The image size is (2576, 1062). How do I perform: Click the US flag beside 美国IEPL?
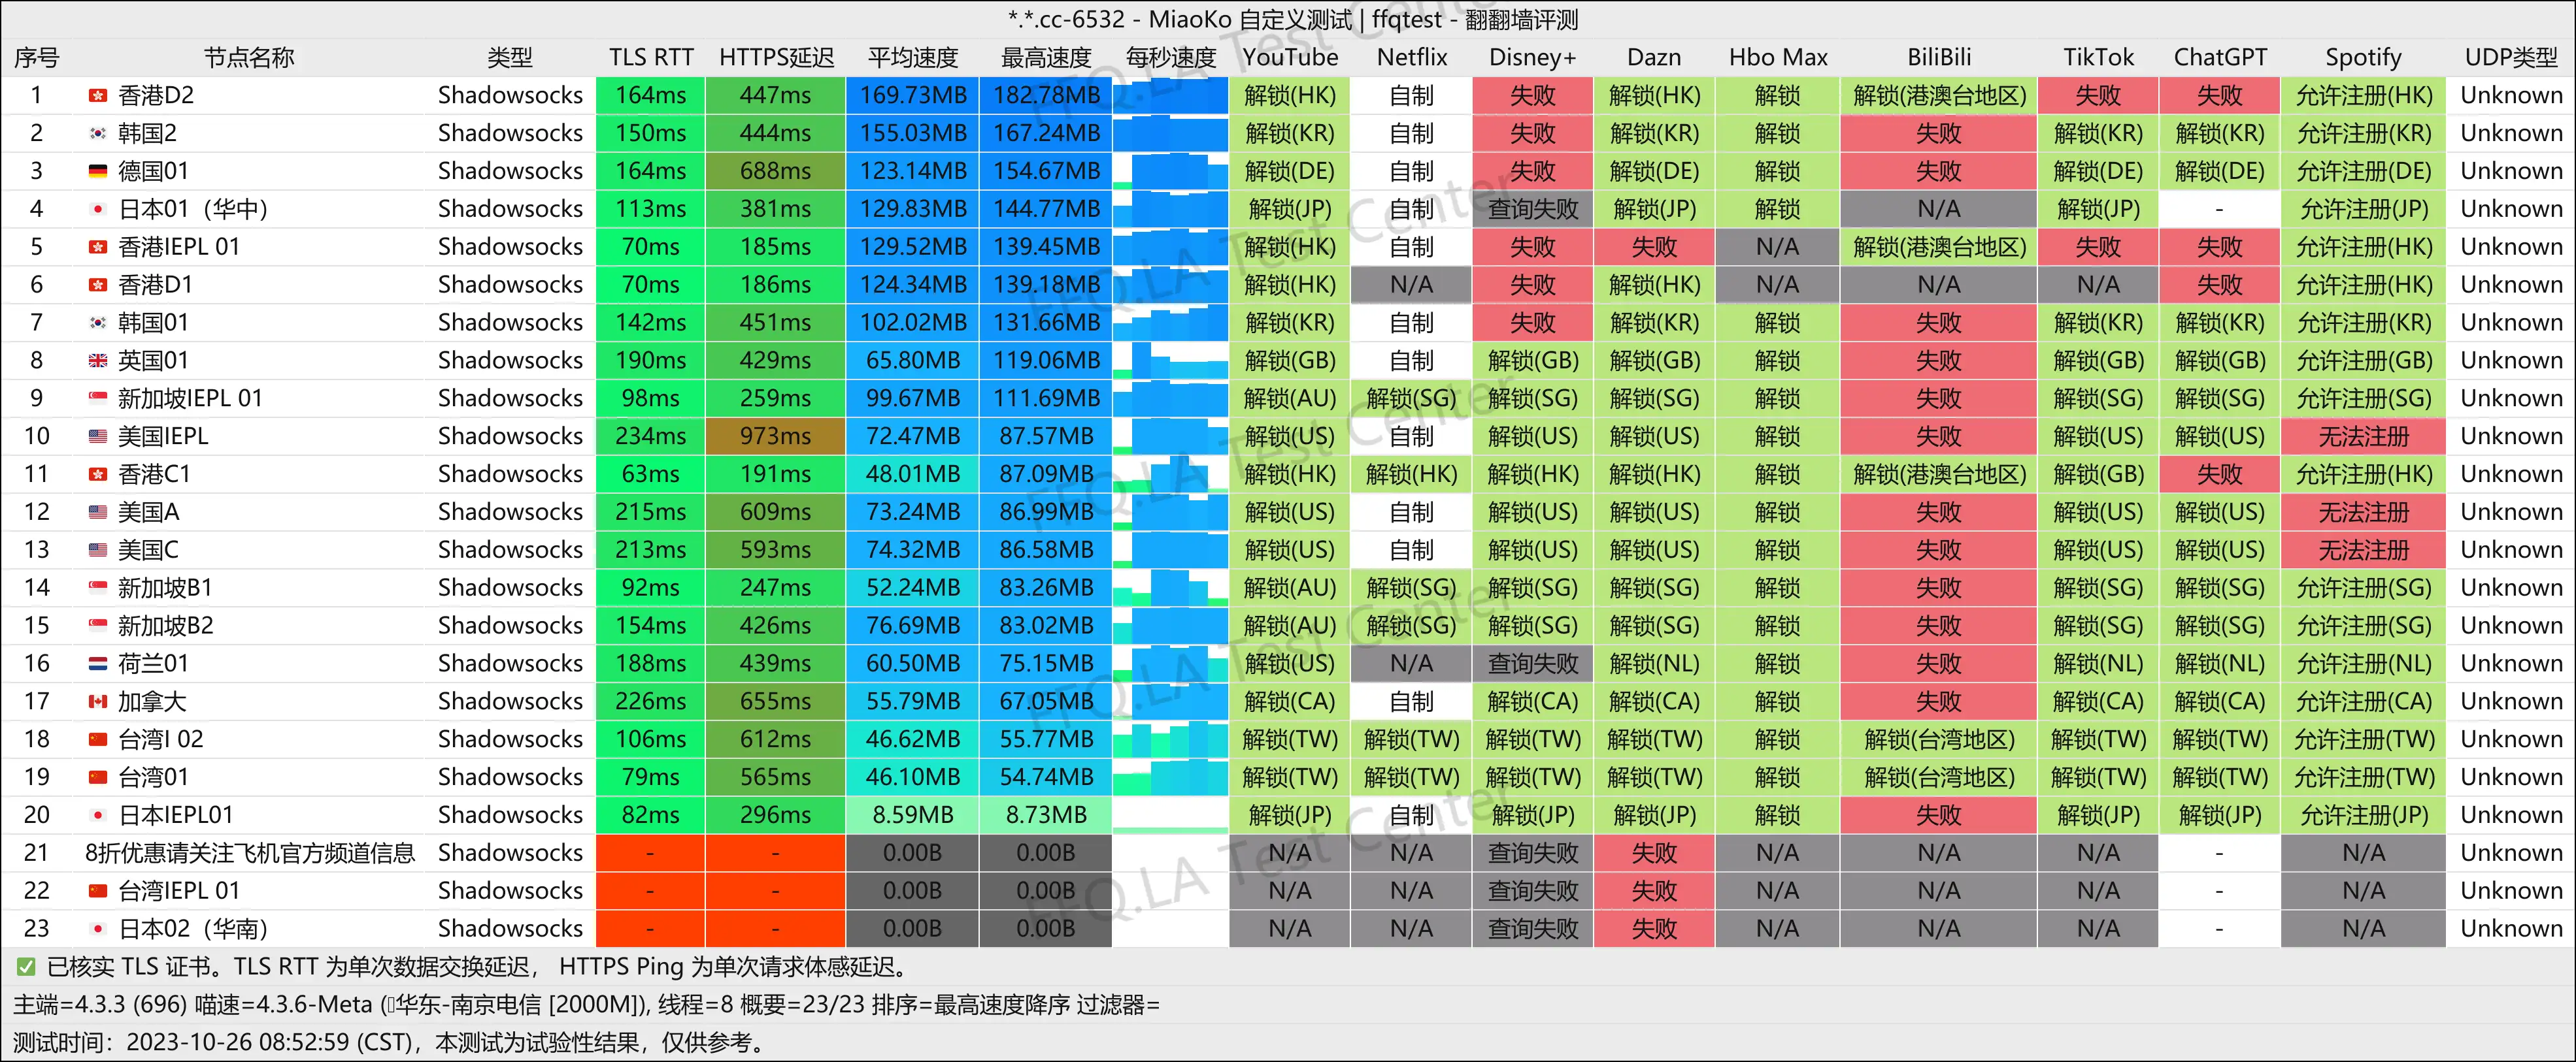[x=97, y=436]
